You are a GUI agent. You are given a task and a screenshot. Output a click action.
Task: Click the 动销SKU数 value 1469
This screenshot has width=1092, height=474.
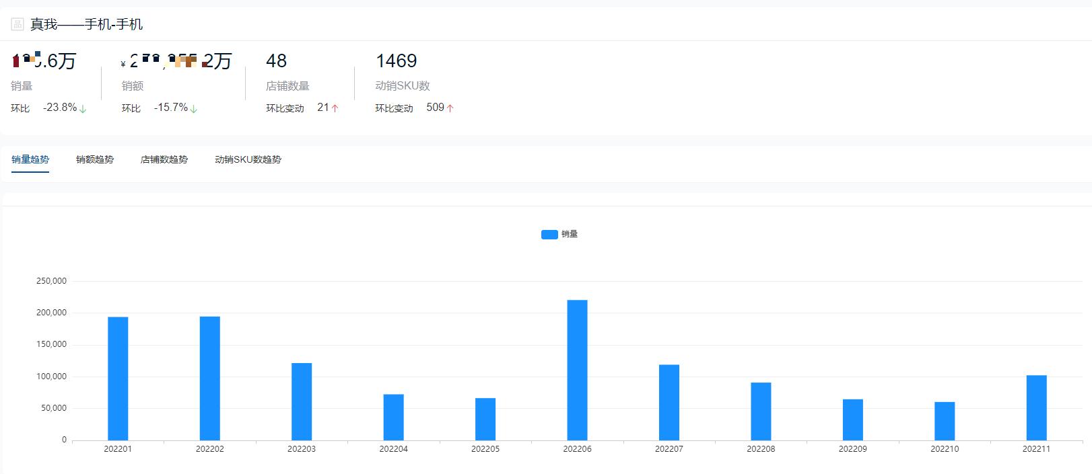[x=397, y=61]
